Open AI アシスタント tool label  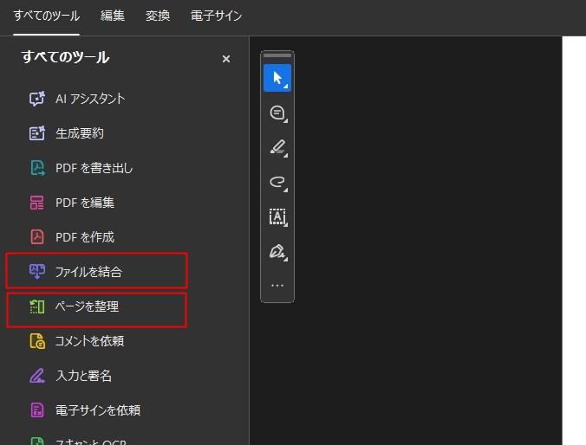click(x=90, y=99)
